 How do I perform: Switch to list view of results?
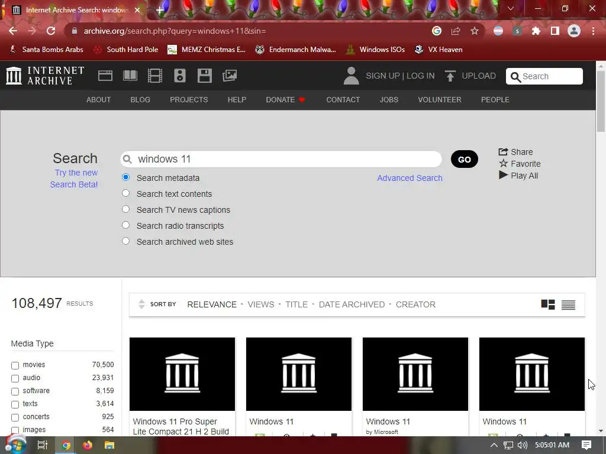(569, 304)
